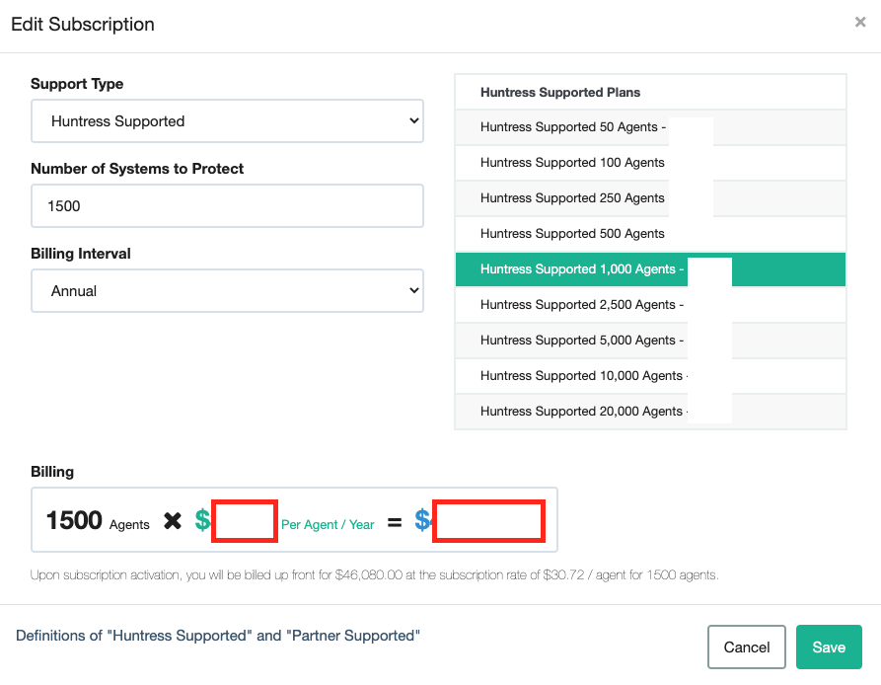Close the Edit Subscription dialog
Screen dimensions: 881x685
click(x=859, y=23)
